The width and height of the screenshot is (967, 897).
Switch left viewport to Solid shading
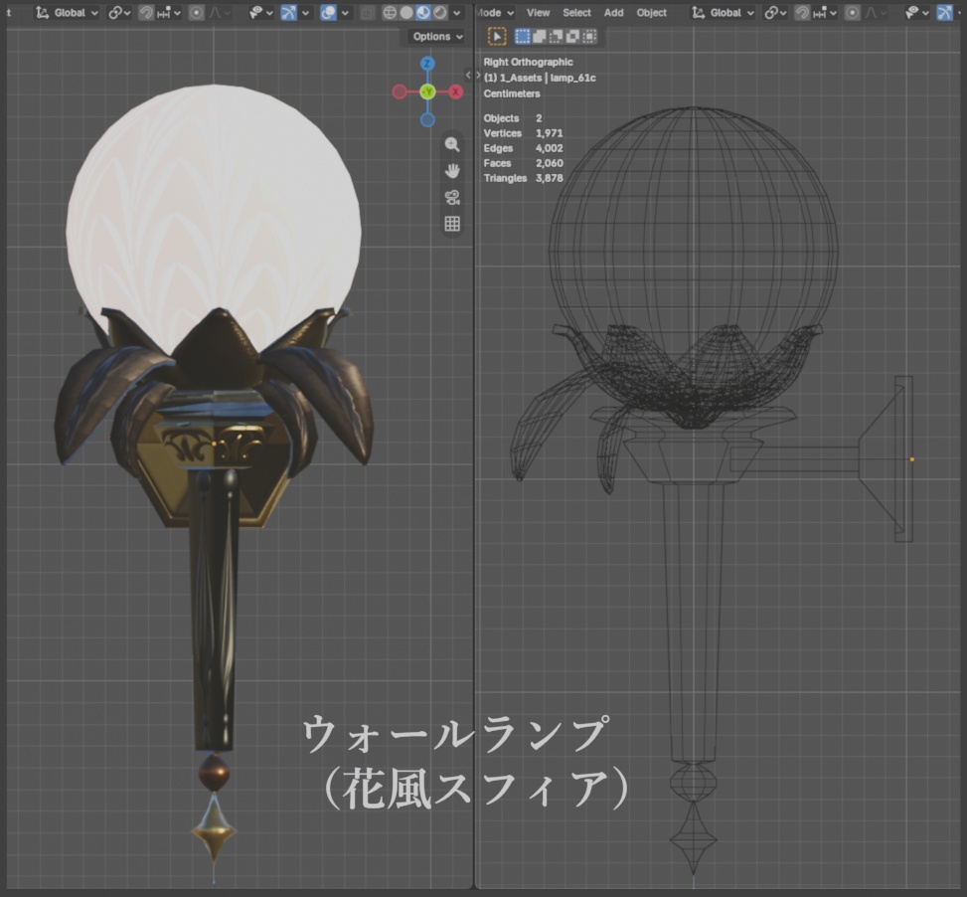pos(406,12)
